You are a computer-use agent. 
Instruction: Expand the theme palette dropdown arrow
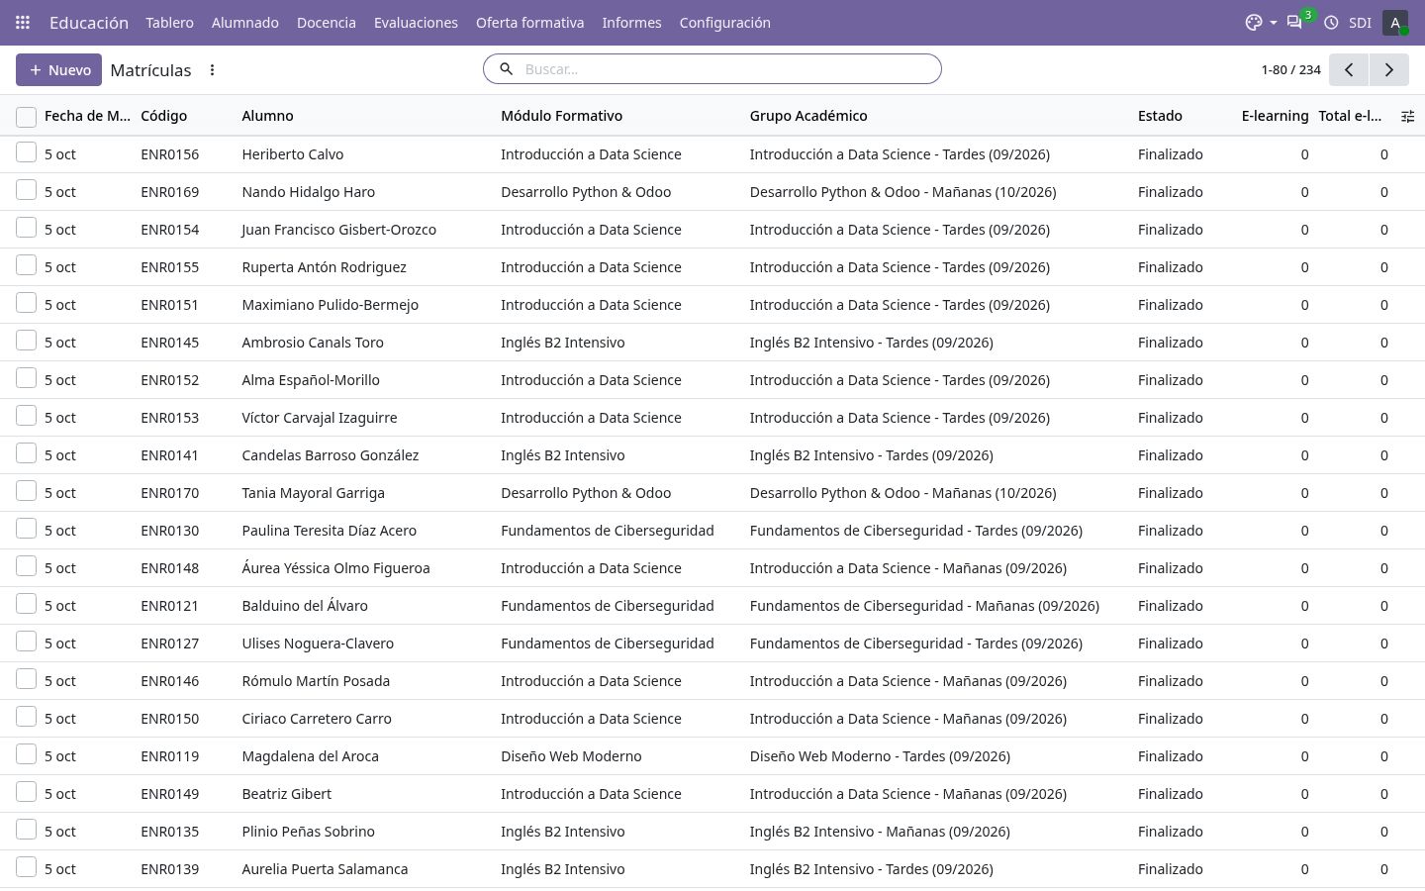click(x=1273, y=22)
